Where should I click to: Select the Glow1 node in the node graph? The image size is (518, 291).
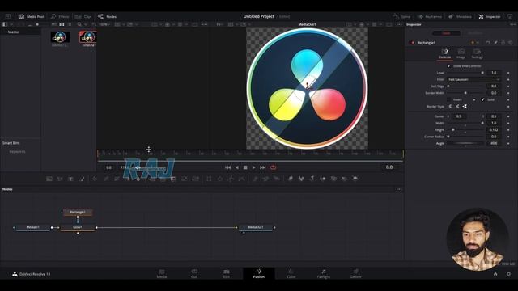click(x=78, y=227)
